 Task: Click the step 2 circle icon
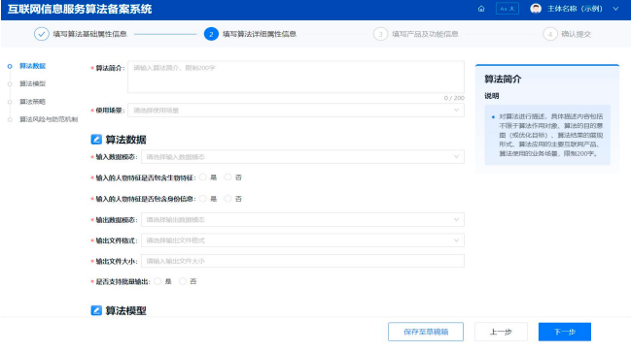211,34
